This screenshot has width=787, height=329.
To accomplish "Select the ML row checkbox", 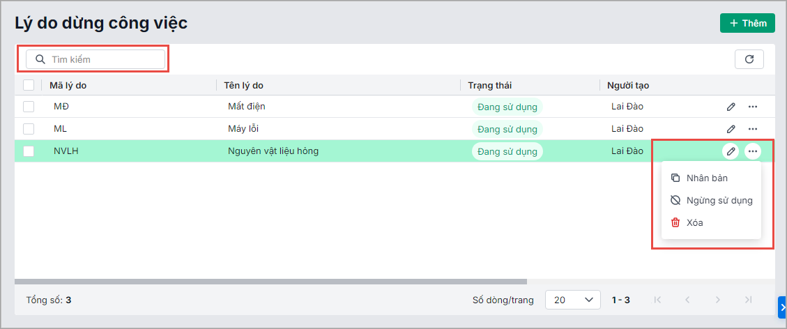I will (x=29, y=129).
